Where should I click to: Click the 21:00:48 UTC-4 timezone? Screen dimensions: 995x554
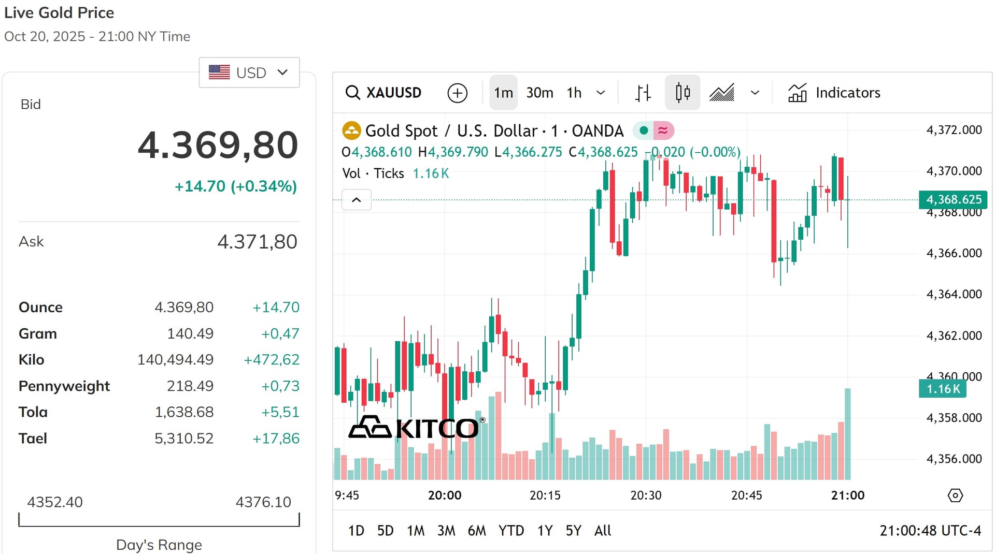[930, 531]
